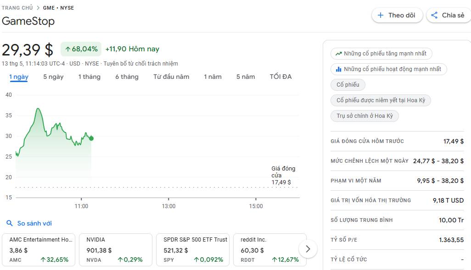The image size is (471, 270).
Task: Click the GIÁ ĐÓNG CỬA HÔM TRƯỚC row
Action: click(x=397, y=141)
